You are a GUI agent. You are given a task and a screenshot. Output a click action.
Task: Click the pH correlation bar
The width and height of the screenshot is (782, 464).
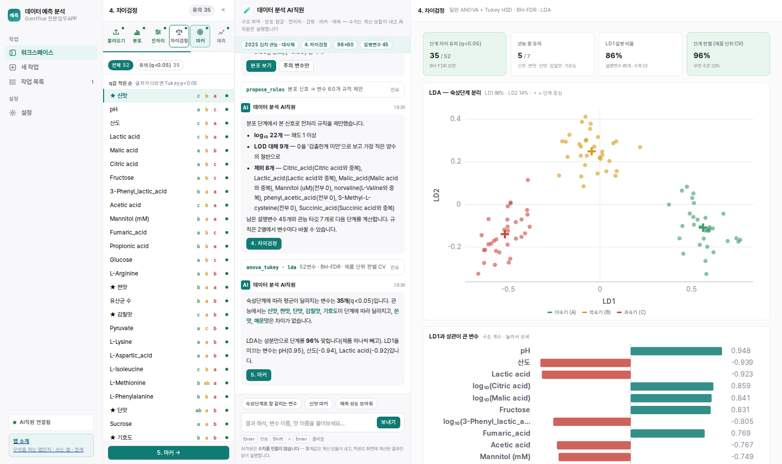[x=676, y=351]
